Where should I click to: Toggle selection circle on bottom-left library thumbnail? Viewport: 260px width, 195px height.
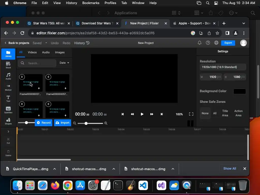click(22, 104)
